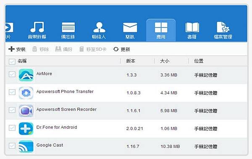Click the 移至SD卡 button
The height and width of the screenshot is (159, 252).
93,49
